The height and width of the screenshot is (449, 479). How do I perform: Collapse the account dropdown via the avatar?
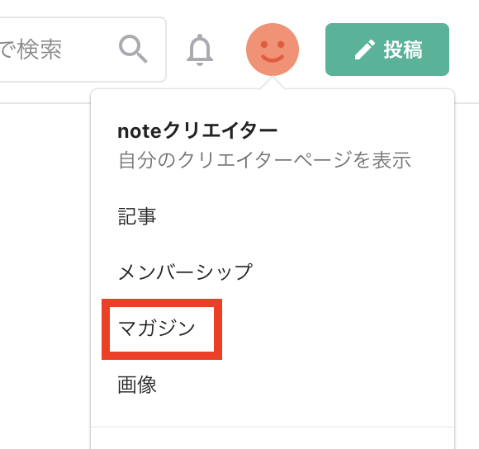coord(273,50)
